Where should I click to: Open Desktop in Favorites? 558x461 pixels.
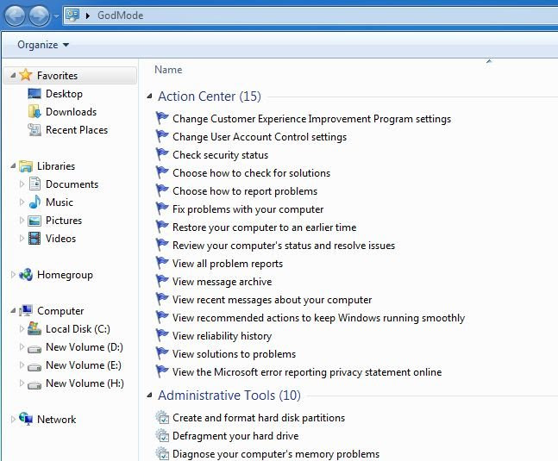point(64,94)
